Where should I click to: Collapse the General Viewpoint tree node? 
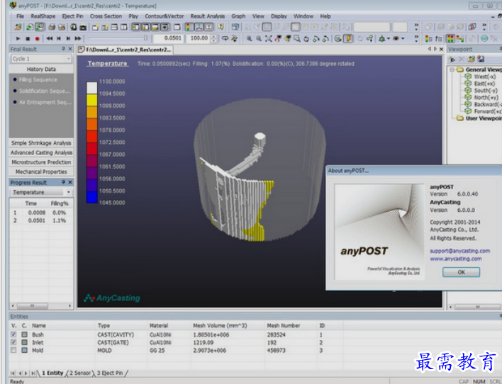(x=452, y=70)
